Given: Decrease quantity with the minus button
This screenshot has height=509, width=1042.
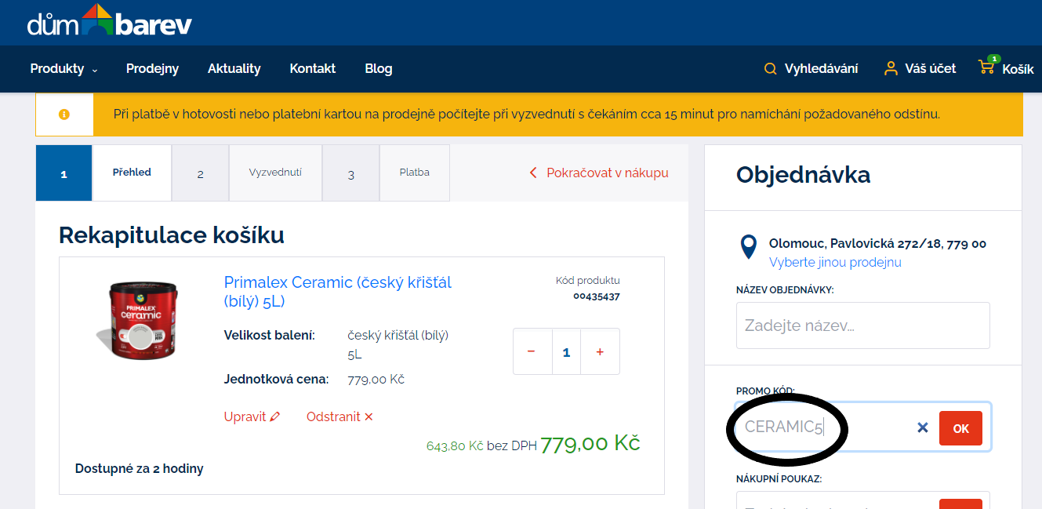Looking at the screenshot, I should (x=531, y=352).
